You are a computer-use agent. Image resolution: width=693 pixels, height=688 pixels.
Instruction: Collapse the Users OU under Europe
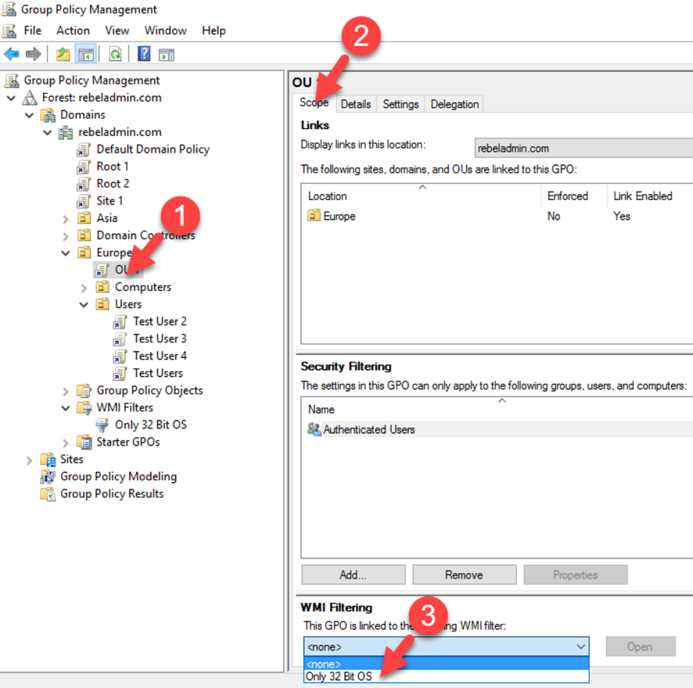pos(84,304)
